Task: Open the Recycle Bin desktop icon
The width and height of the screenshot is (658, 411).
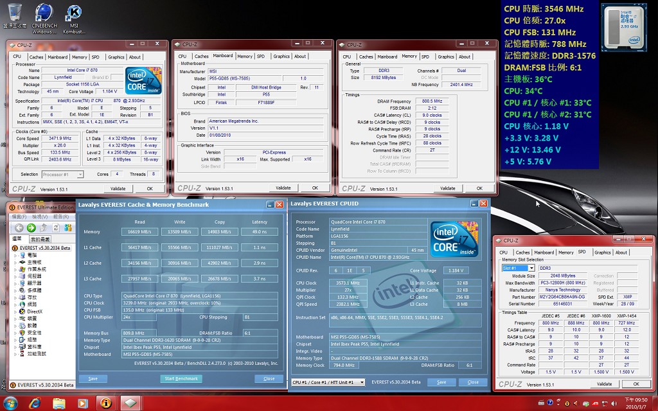Action: [15, 15]
